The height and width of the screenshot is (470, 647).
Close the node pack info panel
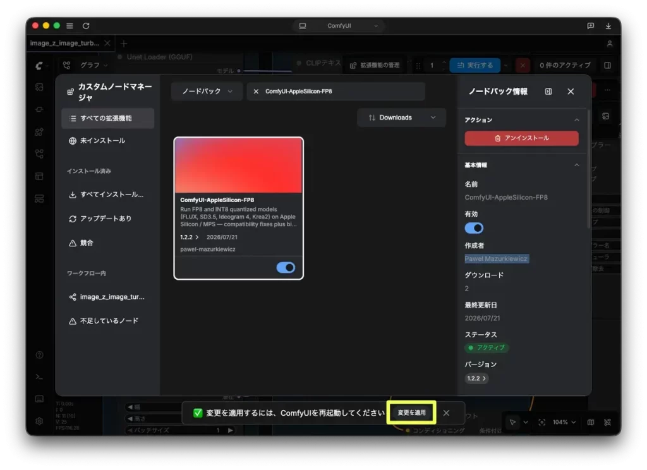coord(571,91)
